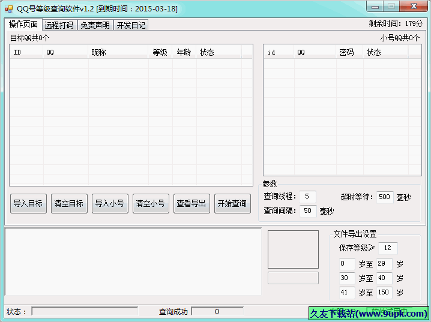The width and height of the screenshot is (431, 322).
Task: Close the QQ号等级查询软件 window
Action: click(414, 7)
